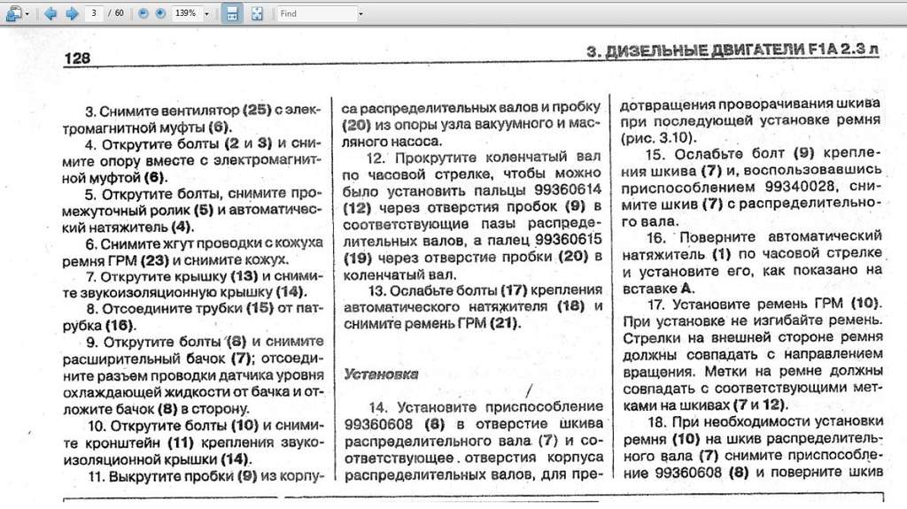Click the page number '128' in the header
907x509 pixels.
coord(77,58)
